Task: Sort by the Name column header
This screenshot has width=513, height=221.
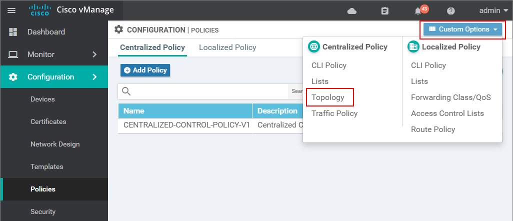Action: point(185,110)
